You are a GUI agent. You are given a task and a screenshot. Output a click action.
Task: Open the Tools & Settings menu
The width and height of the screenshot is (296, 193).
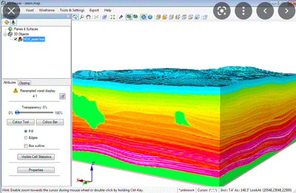[72, 10]
